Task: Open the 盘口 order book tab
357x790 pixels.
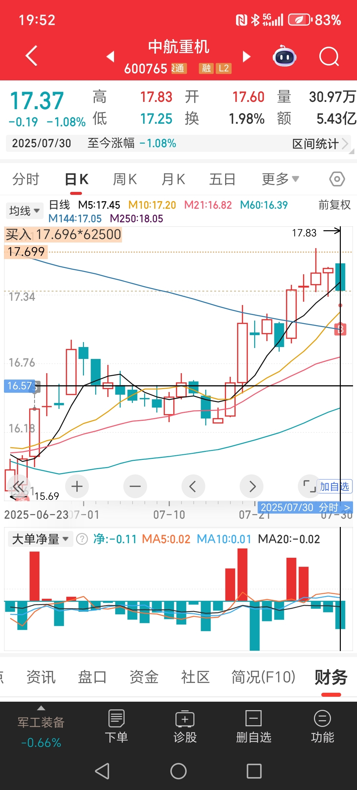Action: 92,677
